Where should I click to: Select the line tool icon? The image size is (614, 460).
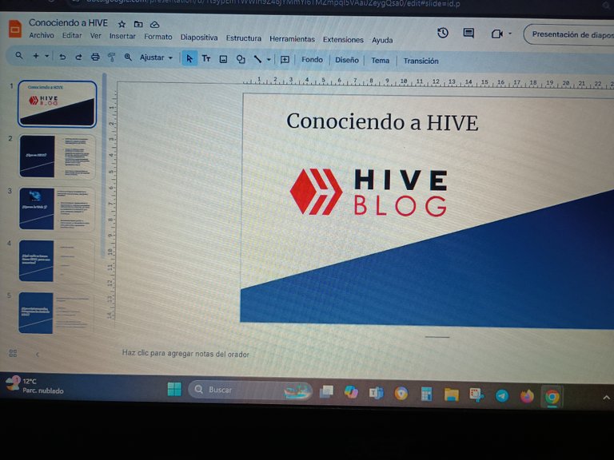pyautogui.click(x=257, y=59)
